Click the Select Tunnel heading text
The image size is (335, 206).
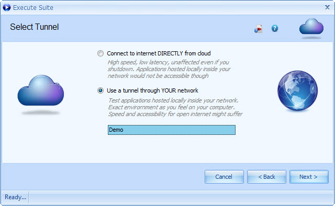click(x=34, y=27)
